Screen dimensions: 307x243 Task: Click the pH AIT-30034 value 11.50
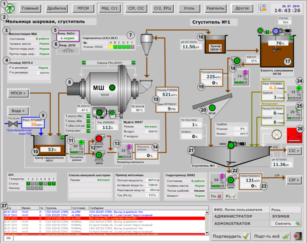191,47
